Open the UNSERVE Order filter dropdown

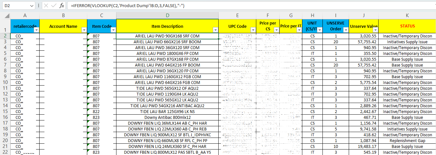click(346, 30)
